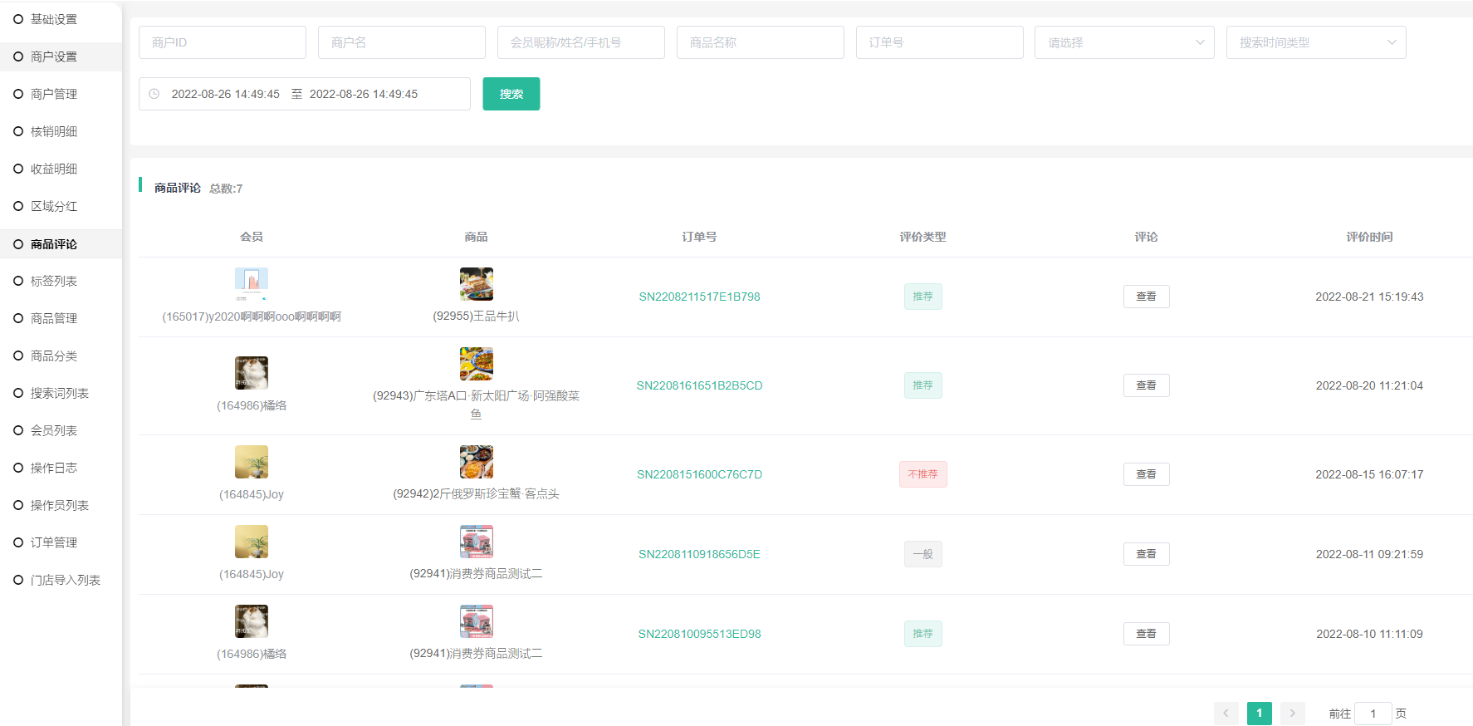Click the avatar of member y2020 (165017)
This screenshot has height=726, width=1473.
click(x=251, y=284)
